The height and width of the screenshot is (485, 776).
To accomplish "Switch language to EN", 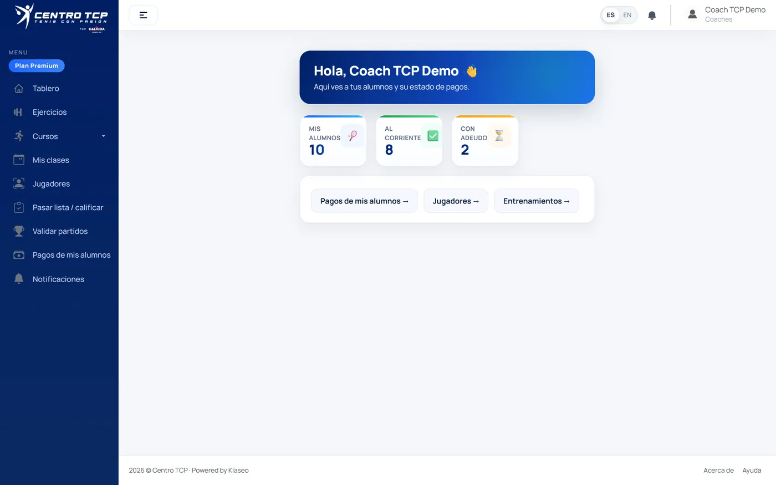I will click(627, 15).
